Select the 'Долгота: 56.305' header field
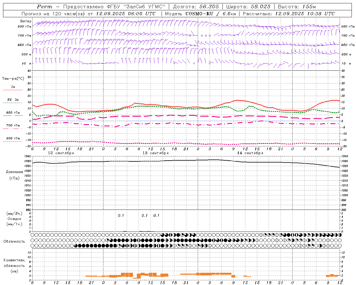356x285 pixels. tap(196, 7)
